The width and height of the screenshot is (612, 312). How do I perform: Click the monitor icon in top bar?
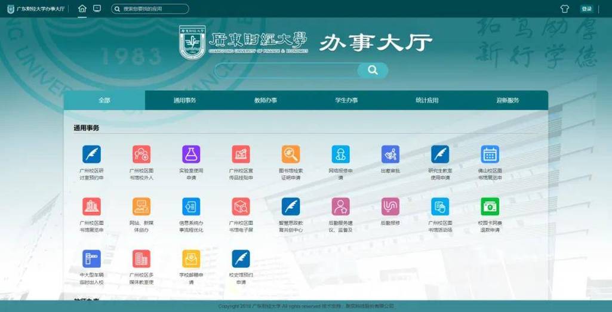coord(97,8)
